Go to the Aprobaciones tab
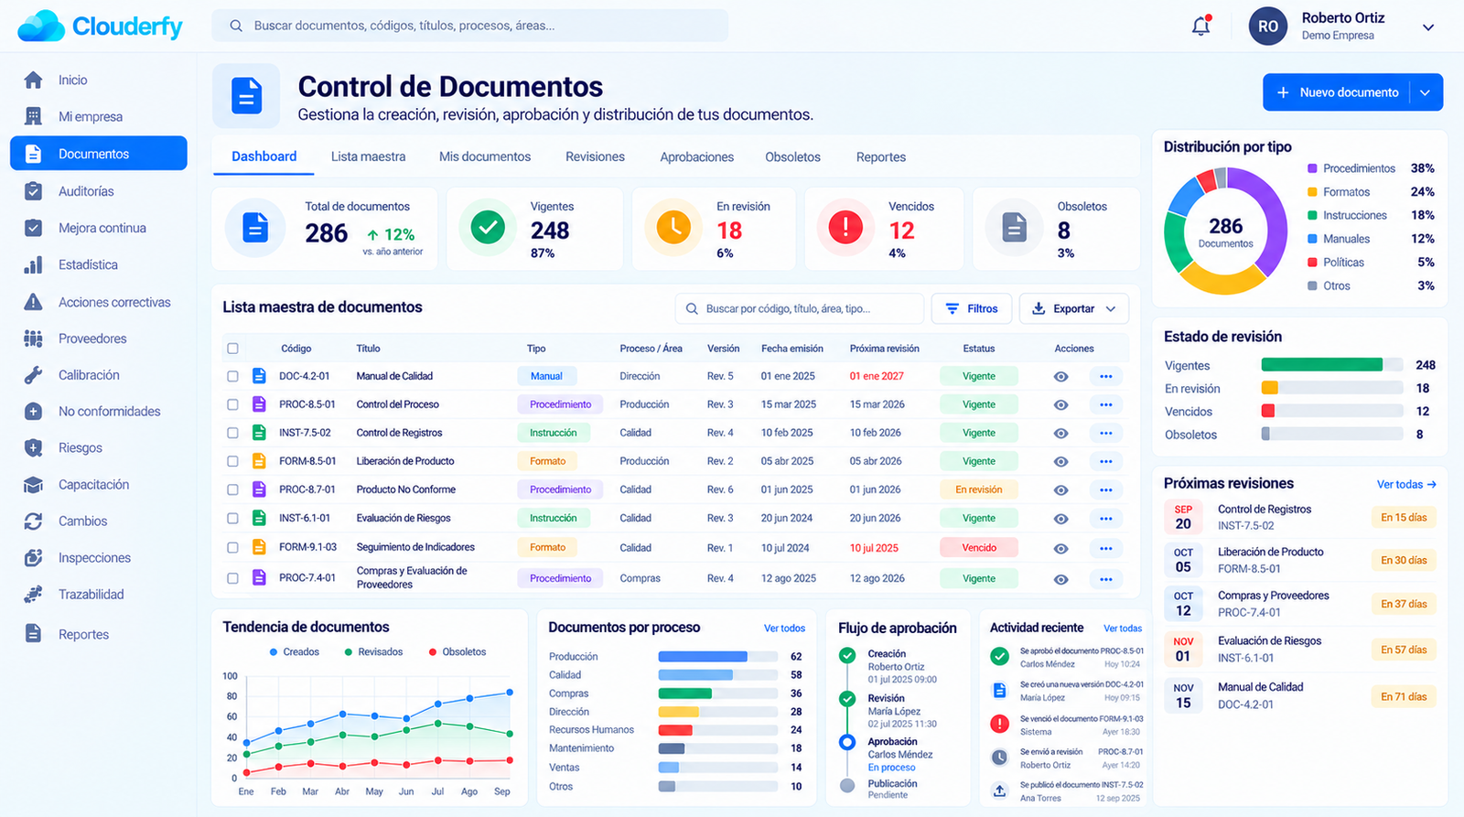 coord(696,156)
